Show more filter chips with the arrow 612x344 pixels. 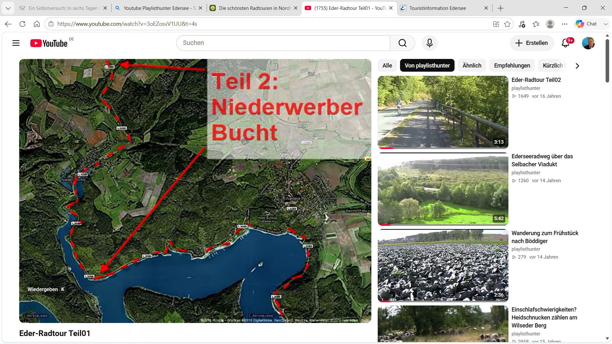tap(577, 66)
